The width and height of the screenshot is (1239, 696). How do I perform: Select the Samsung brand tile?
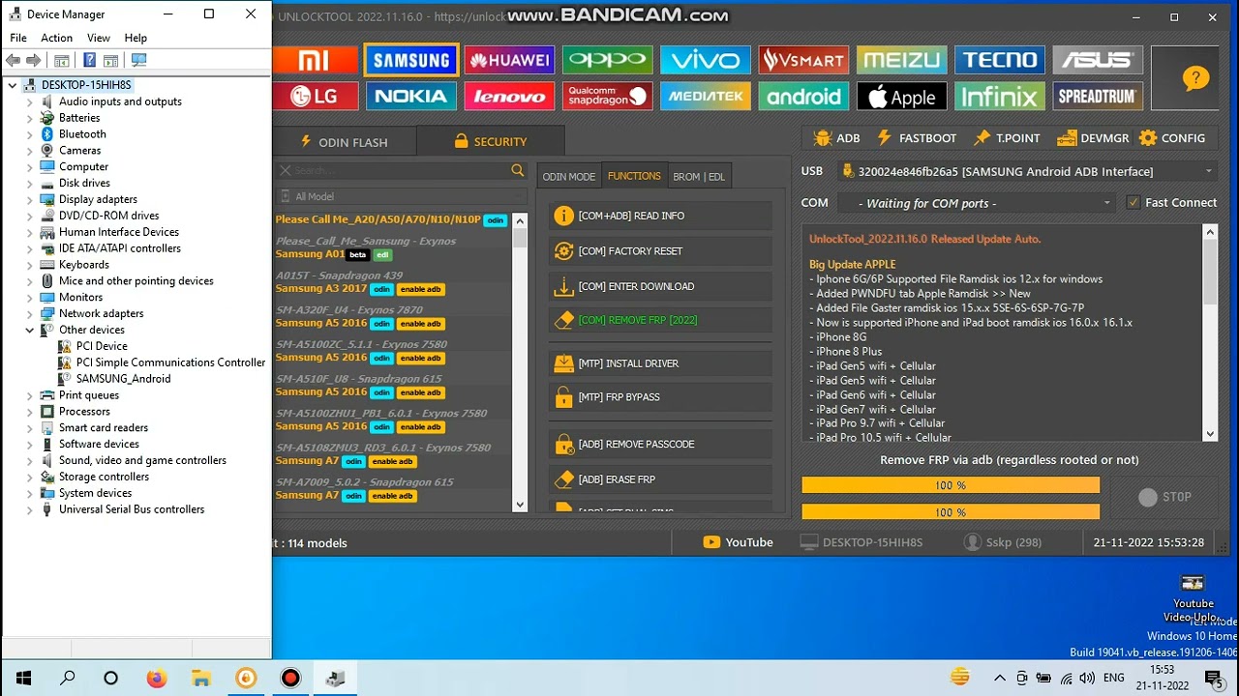click(x=411, y=60)
